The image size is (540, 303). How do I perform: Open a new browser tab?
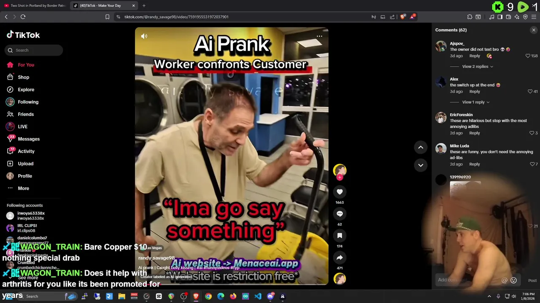tap(144, 5)
